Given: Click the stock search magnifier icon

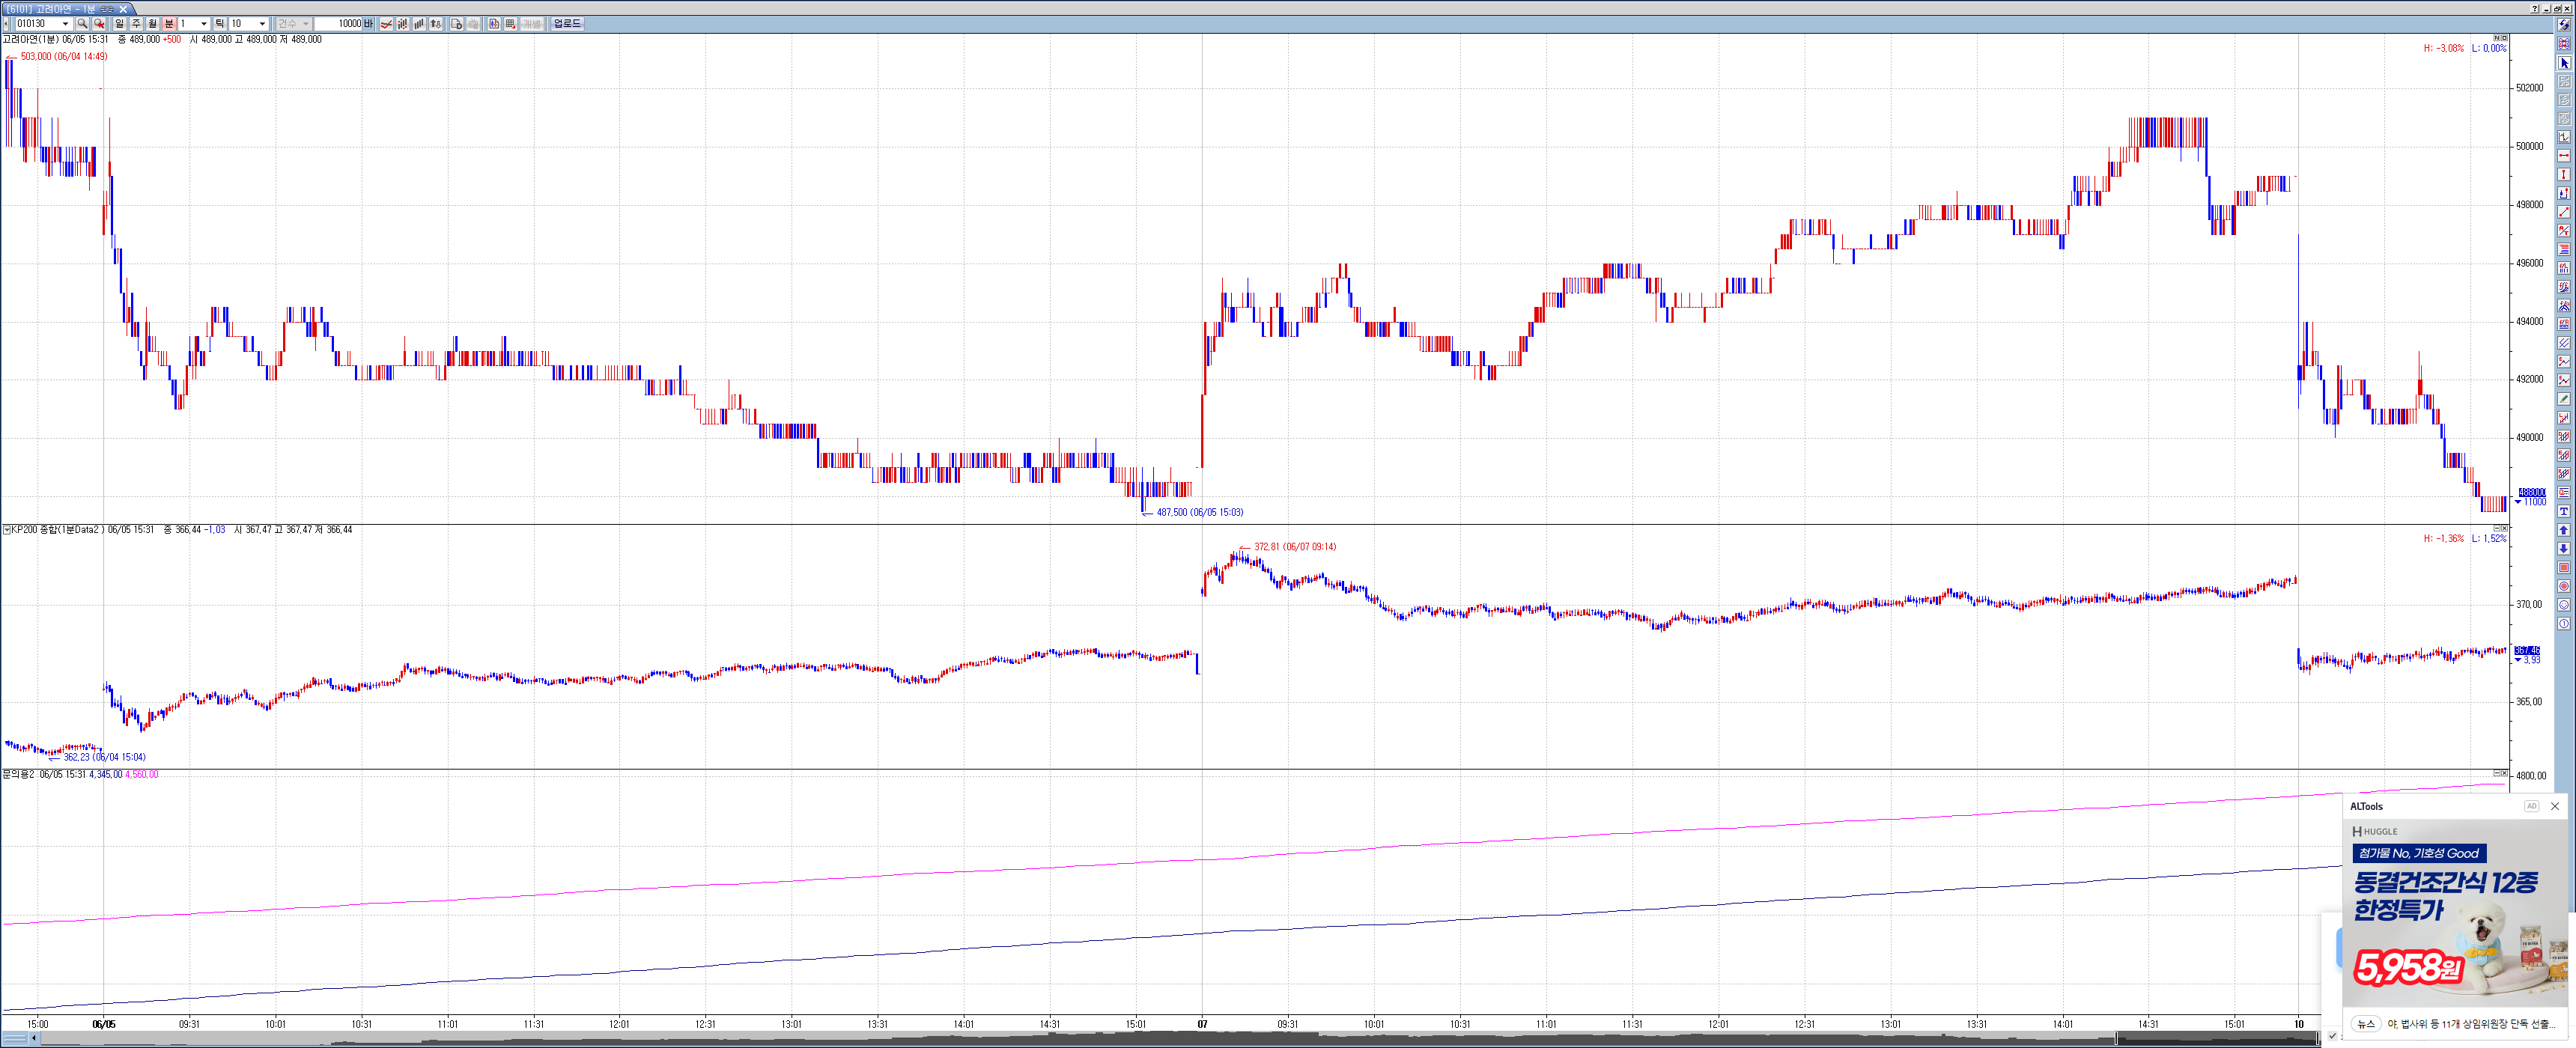Looking at the screenshot, I should pos(82,24).
